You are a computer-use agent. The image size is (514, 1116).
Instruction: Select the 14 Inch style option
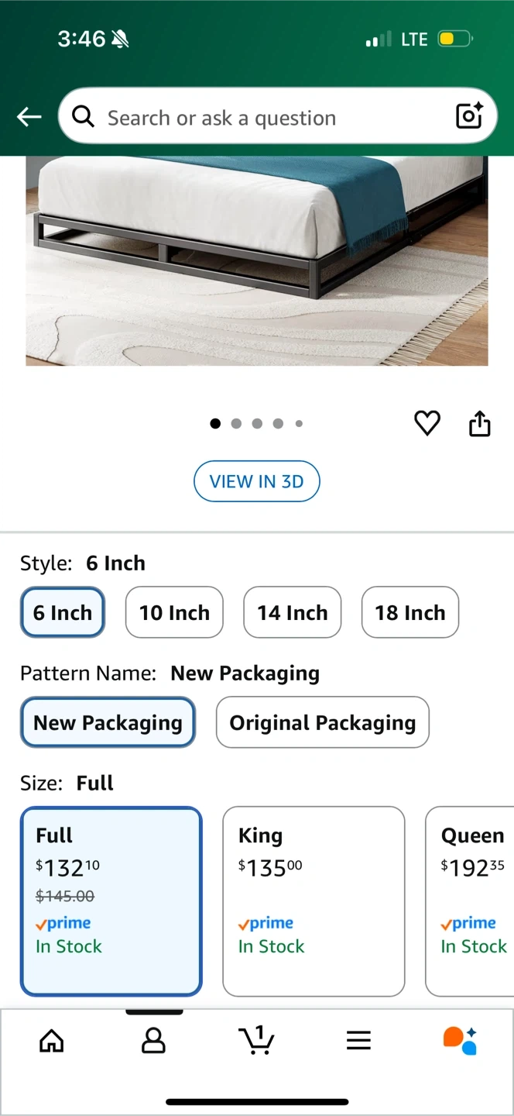292,612
